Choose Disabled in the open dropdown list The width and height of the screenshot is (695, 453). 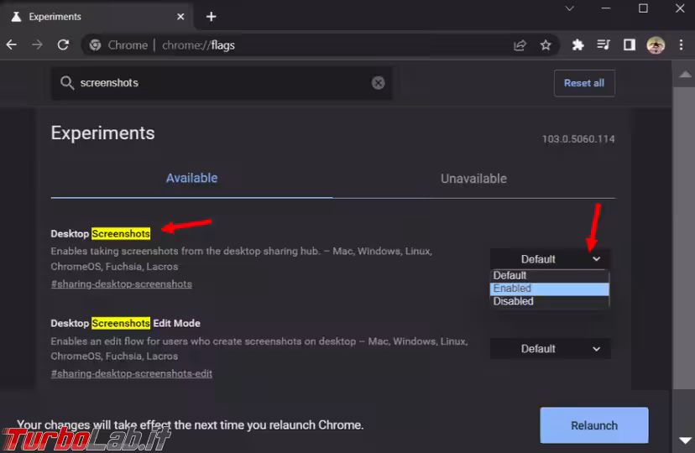(x=550, y=301)
